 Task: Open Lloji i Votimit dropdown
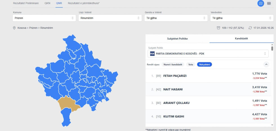(x=110, y=18)
